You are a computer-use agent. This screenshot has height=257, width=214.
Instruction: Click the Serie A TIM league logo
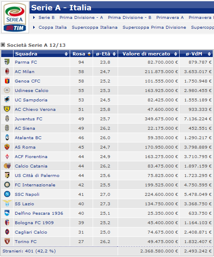(15, 17)
